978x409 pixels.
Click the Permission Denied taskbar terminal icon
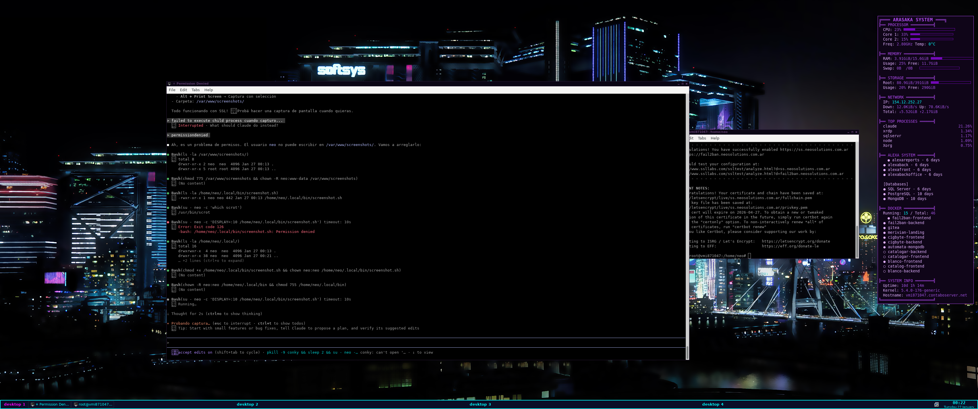(x=33, y=404)
